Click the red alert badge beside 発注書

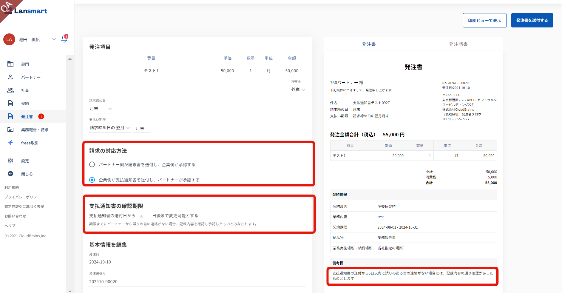click(x=41, y=116)
